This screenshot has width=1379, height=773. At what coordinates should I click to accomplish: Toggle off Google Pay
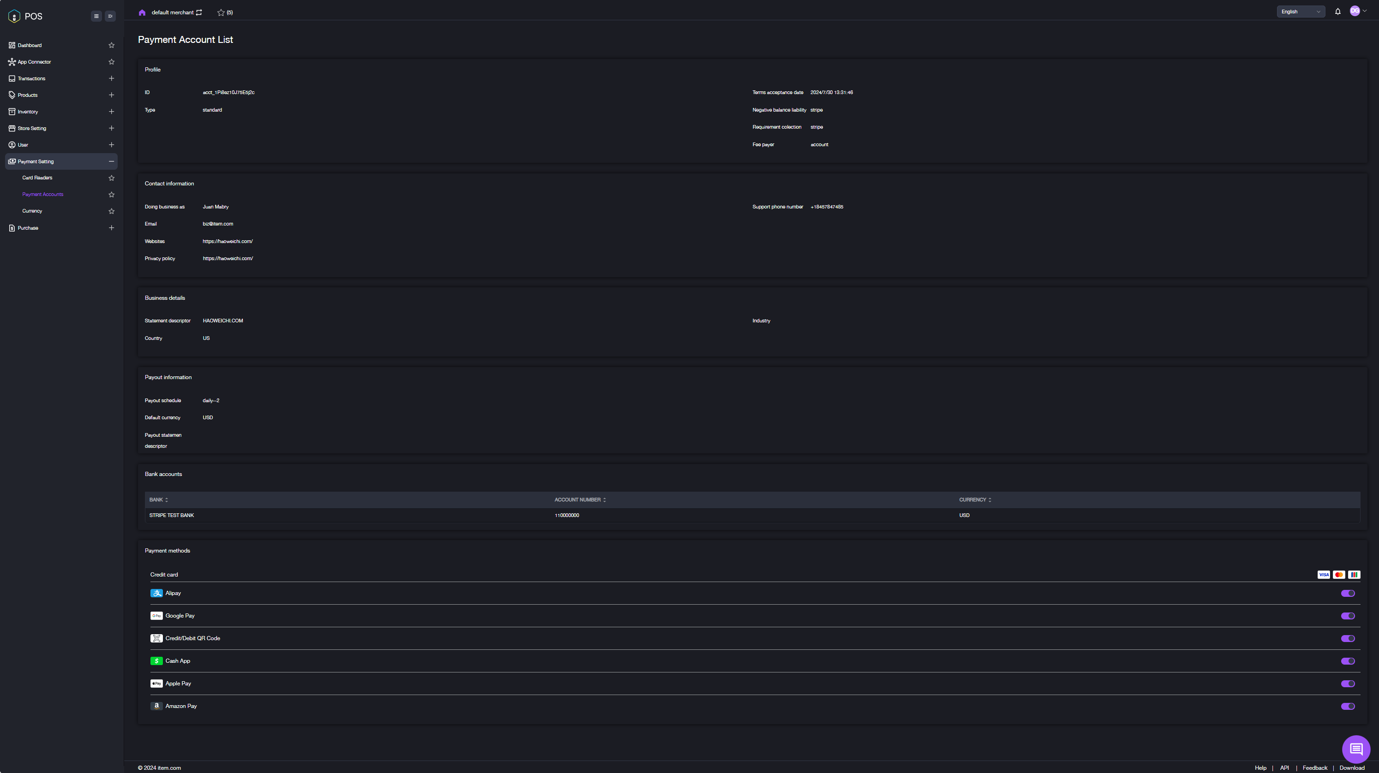point(1348,616)
